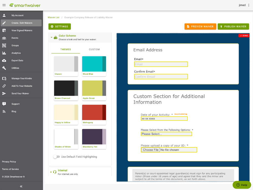Screen dimensions: 253x190
Task: Open the Utilities wrench icon
Action: [4, 68]
